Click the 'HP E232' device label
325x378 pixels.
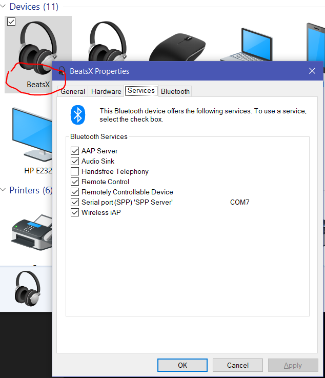click(38, 171)
